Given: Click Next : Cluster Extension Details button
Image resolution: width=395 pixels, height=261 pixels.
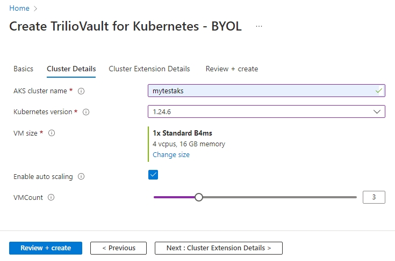Looking at the screenshot, I should coord(218,248).
